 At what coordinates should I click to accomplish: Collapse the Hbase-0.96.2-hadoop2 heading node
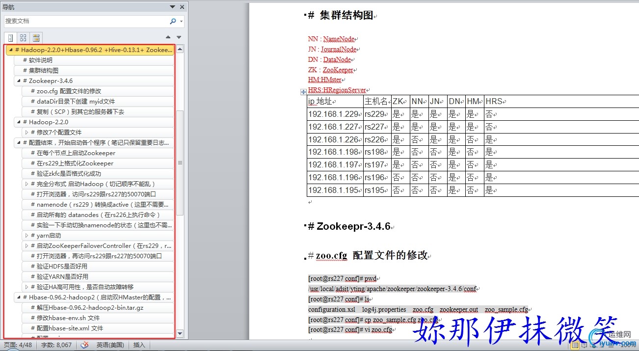pos(18,297)
